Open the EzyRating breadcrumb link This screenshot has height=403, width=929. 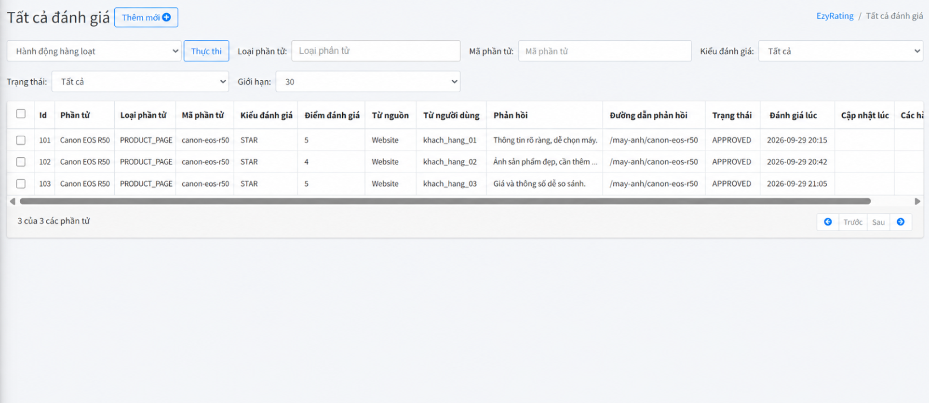click(835, 16)
